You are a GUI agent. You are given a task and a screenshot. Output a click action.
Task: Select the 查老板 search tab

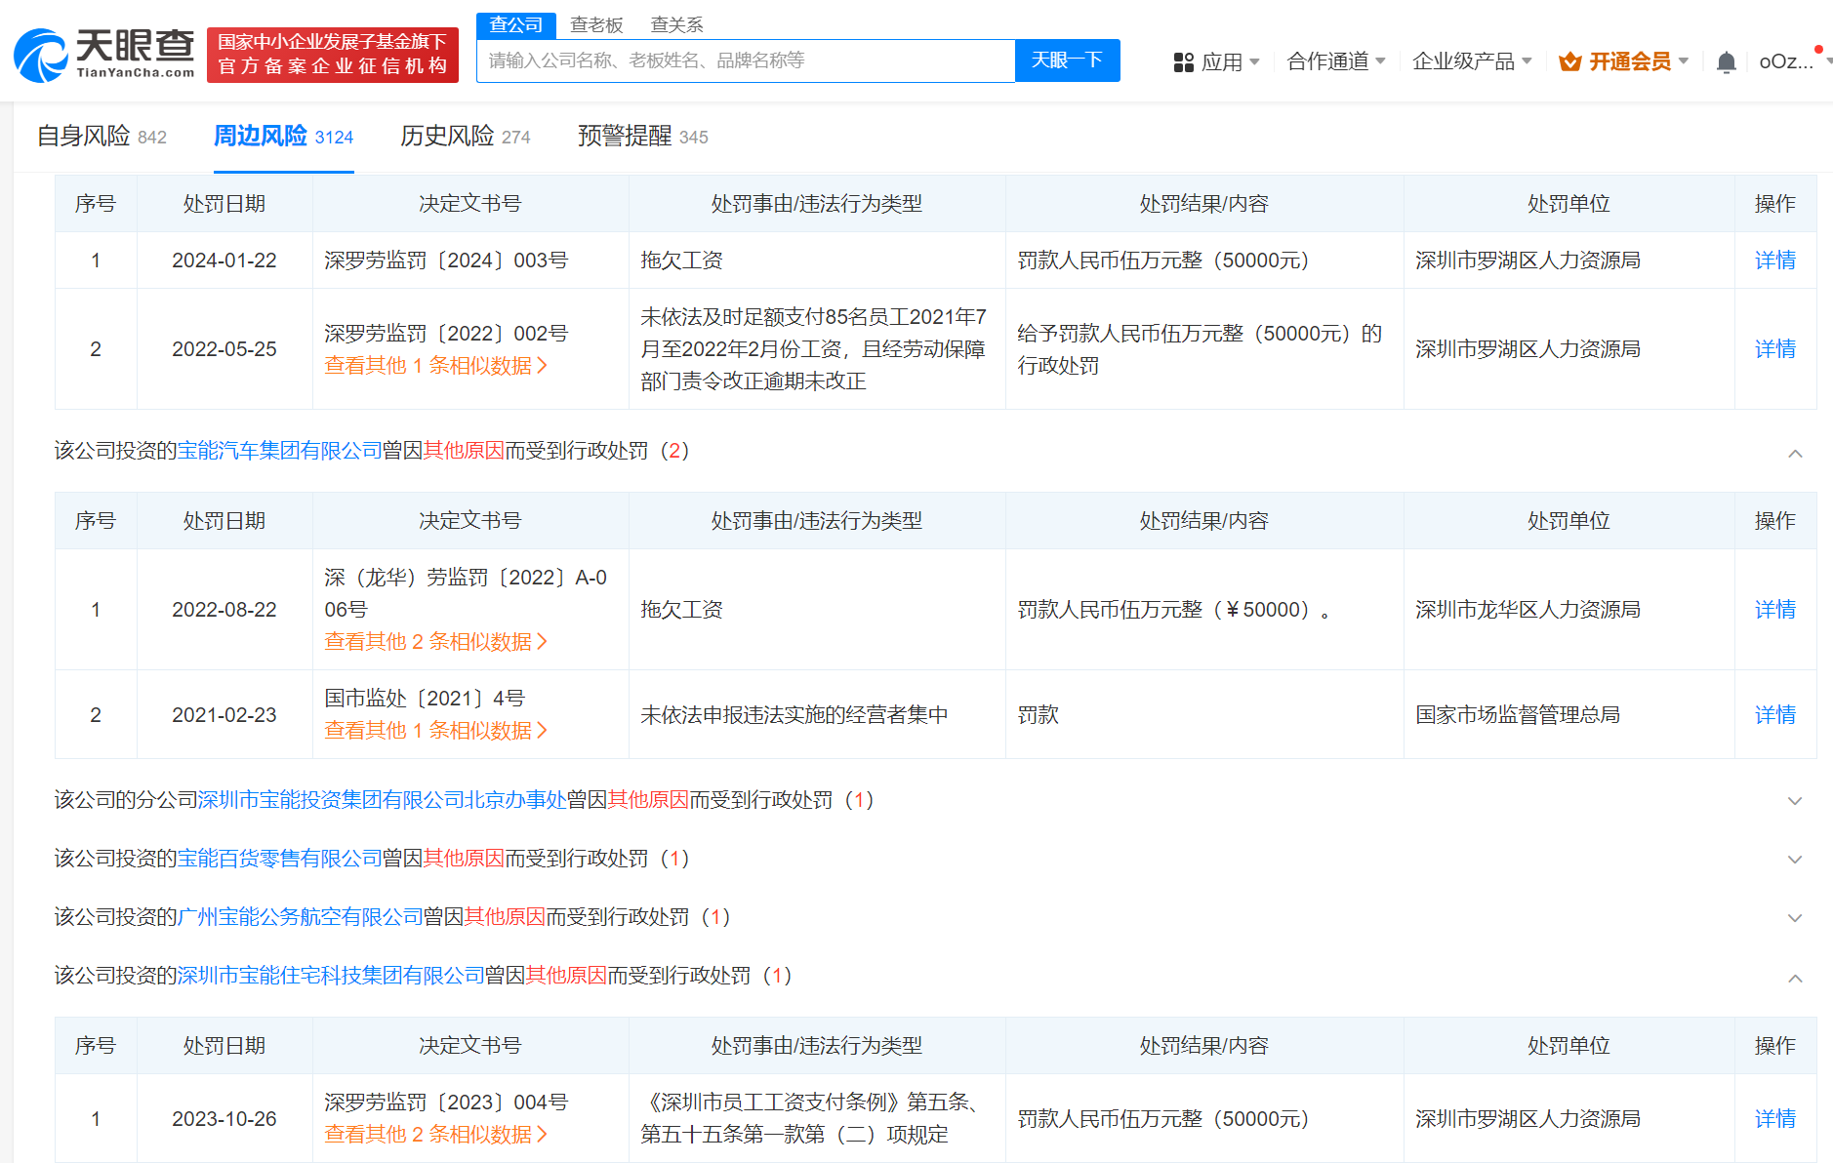click(596, 25)
